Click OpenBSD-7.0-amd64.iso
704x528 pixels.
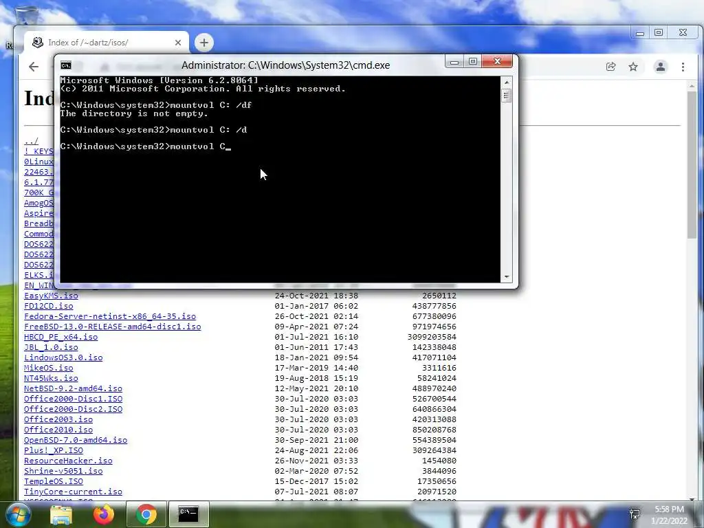point(76,441)
